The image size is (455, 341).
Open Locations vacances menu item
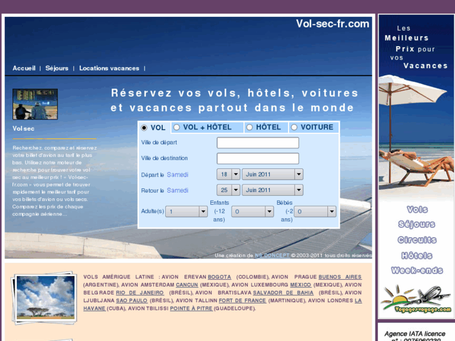[109, 68]
